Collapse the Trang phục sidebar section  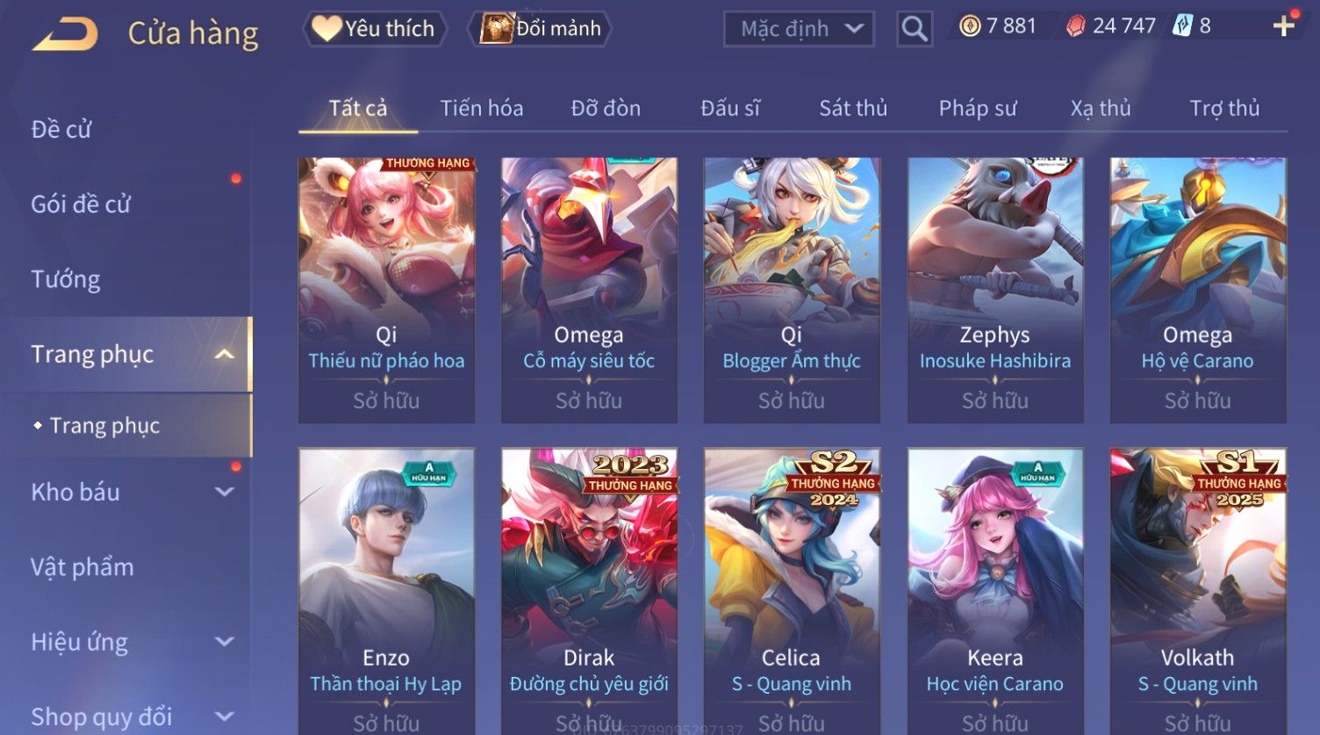pyautogui.click(x=225, y=355)
